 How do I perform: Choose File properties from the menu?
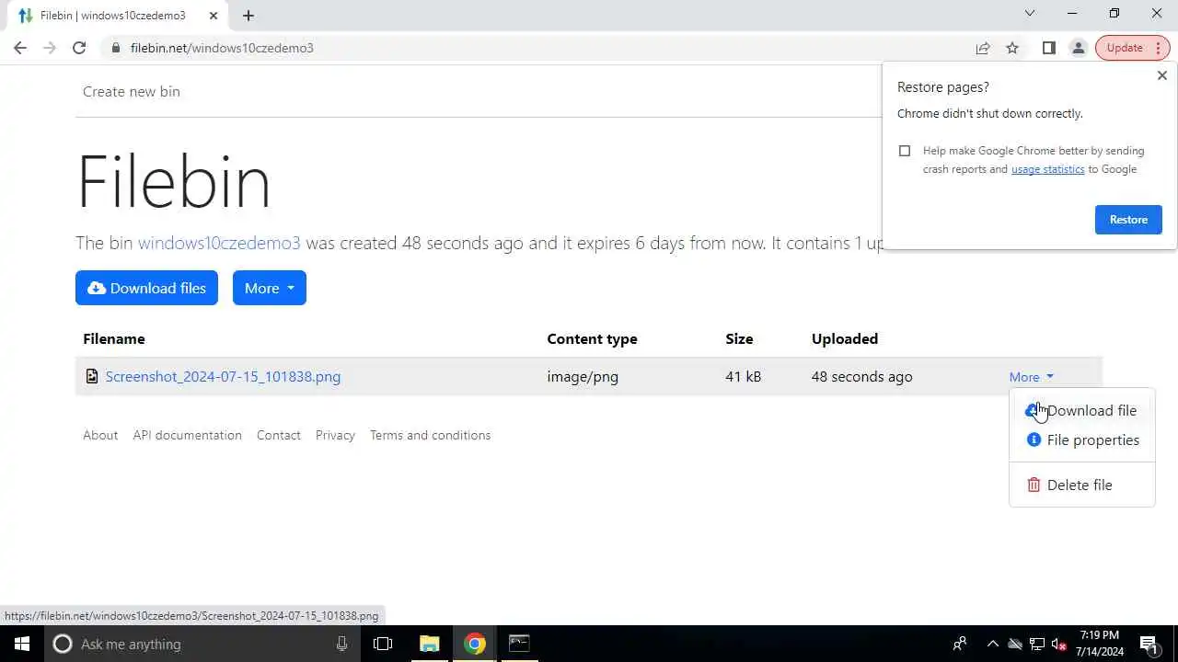[x=1081, y=439]
